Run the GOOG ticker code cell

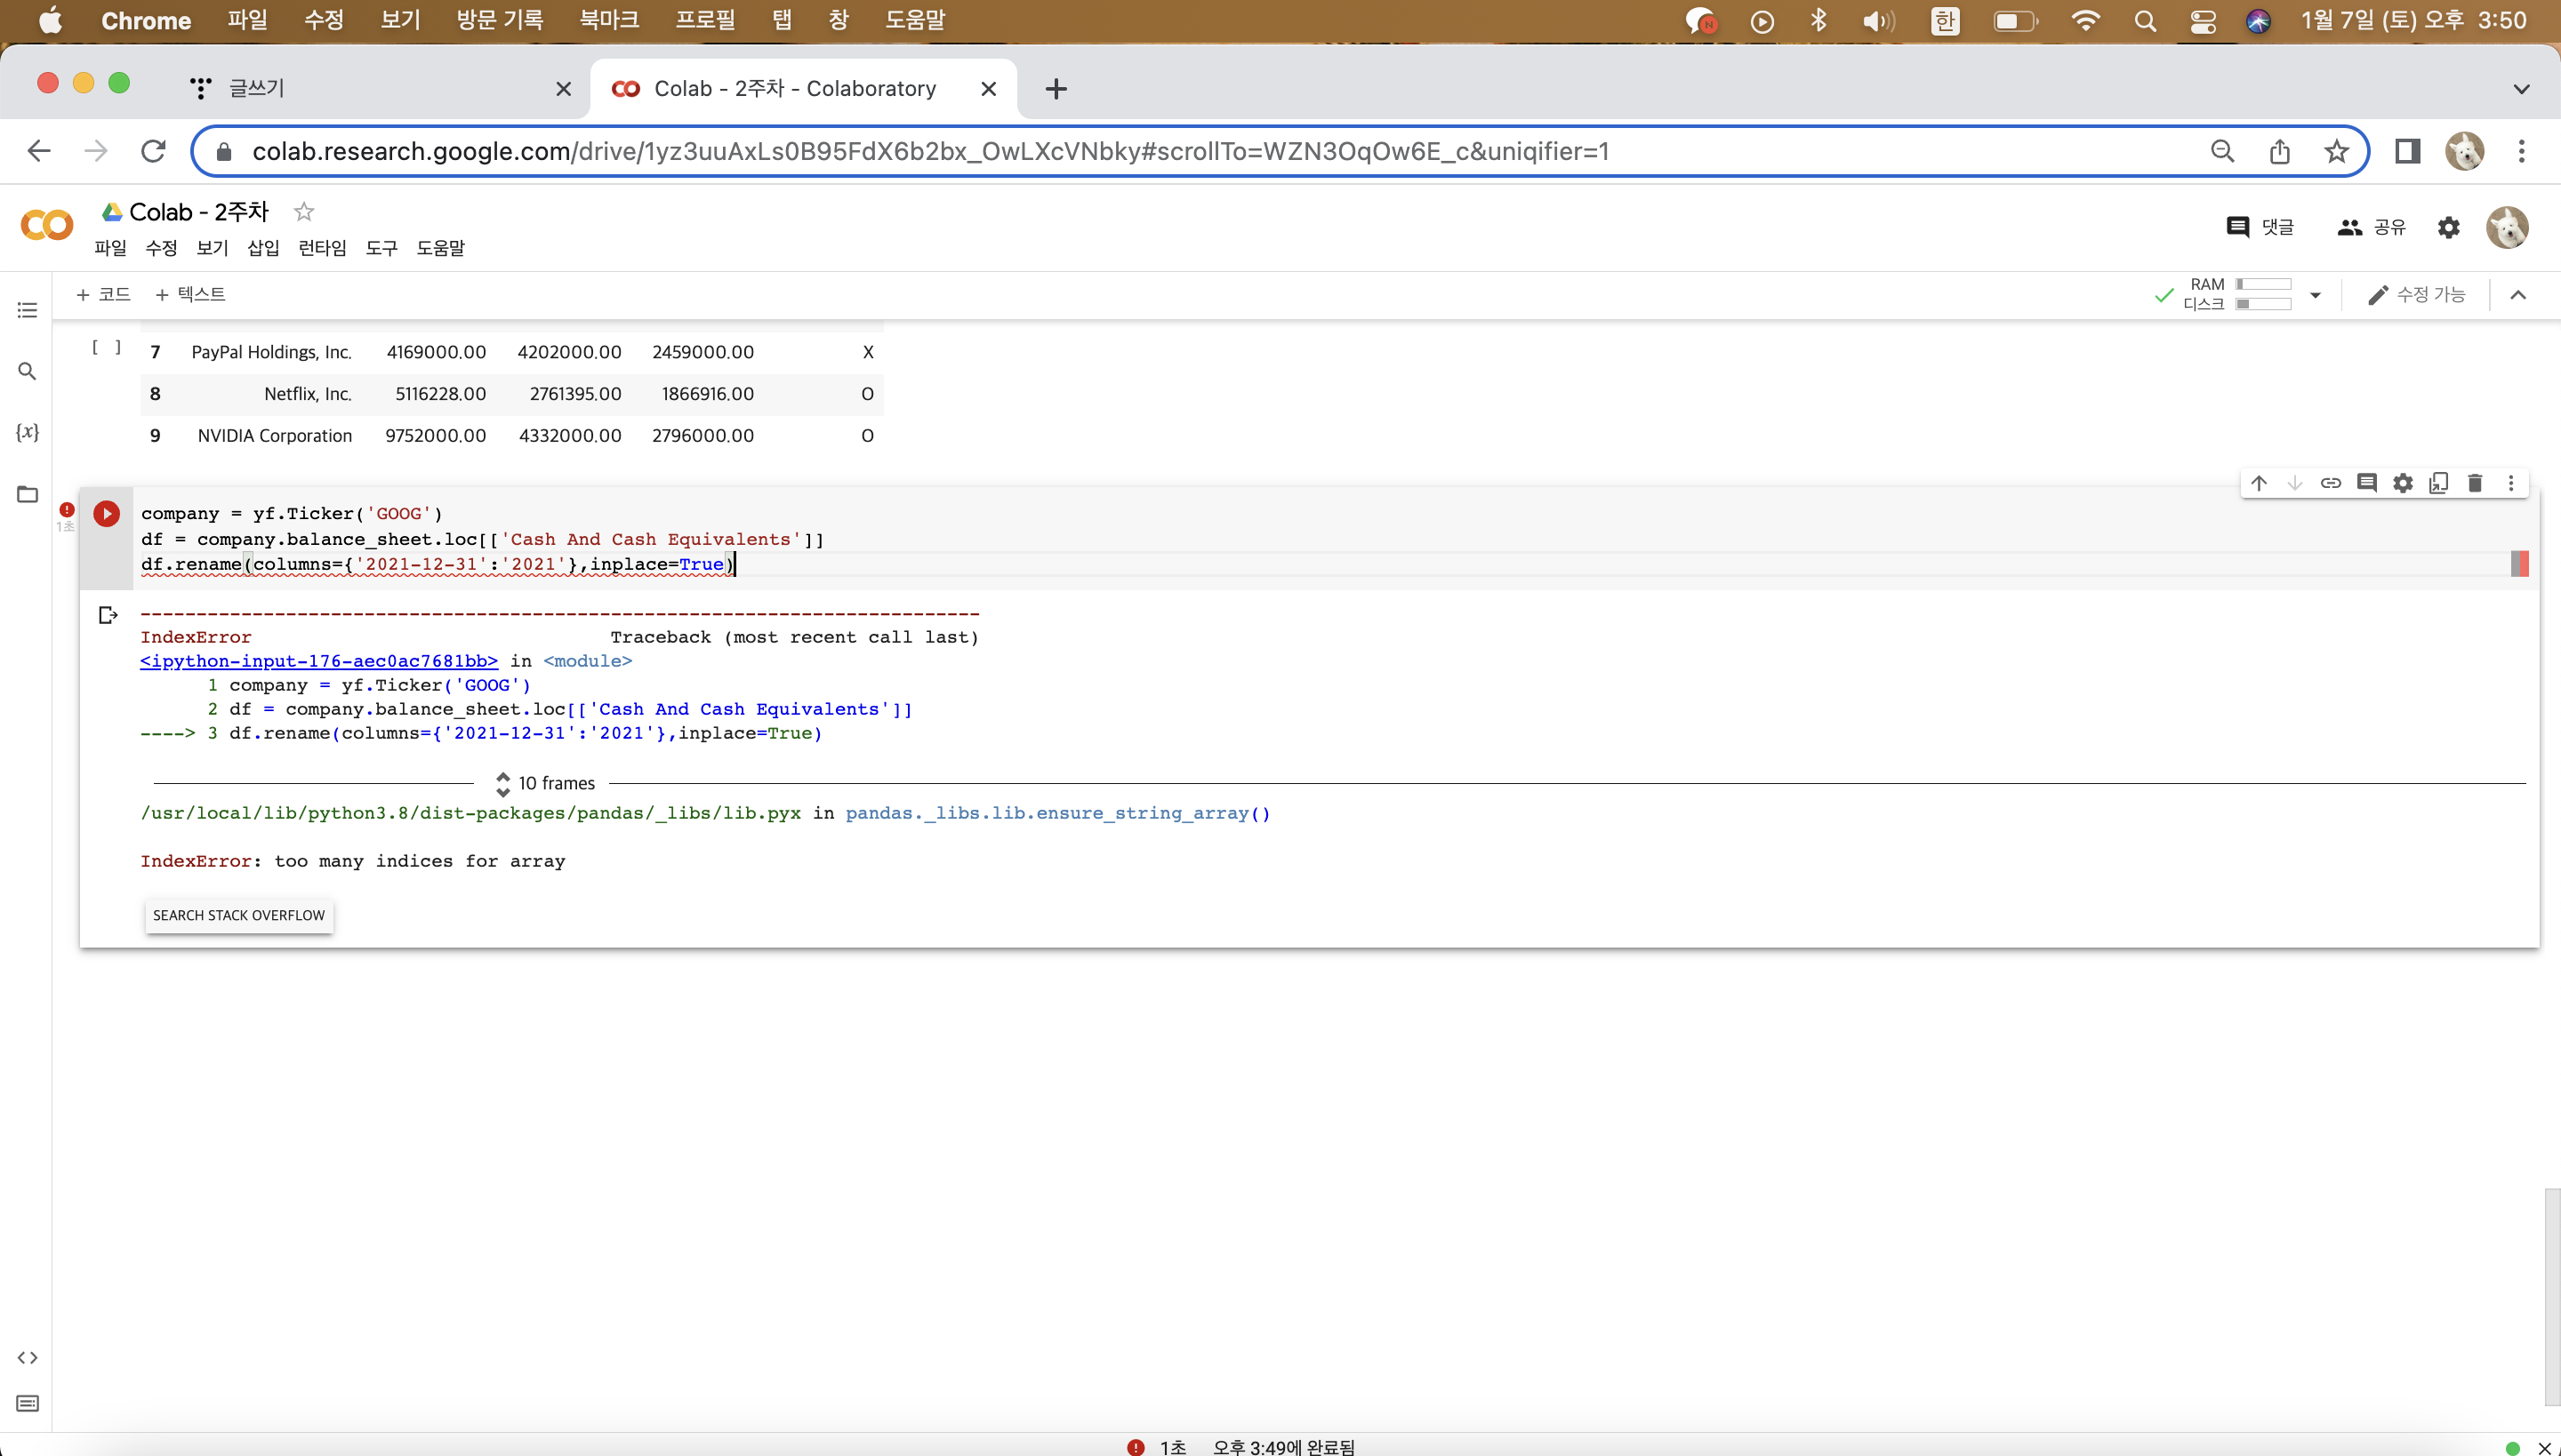click(x=106, y=514)
